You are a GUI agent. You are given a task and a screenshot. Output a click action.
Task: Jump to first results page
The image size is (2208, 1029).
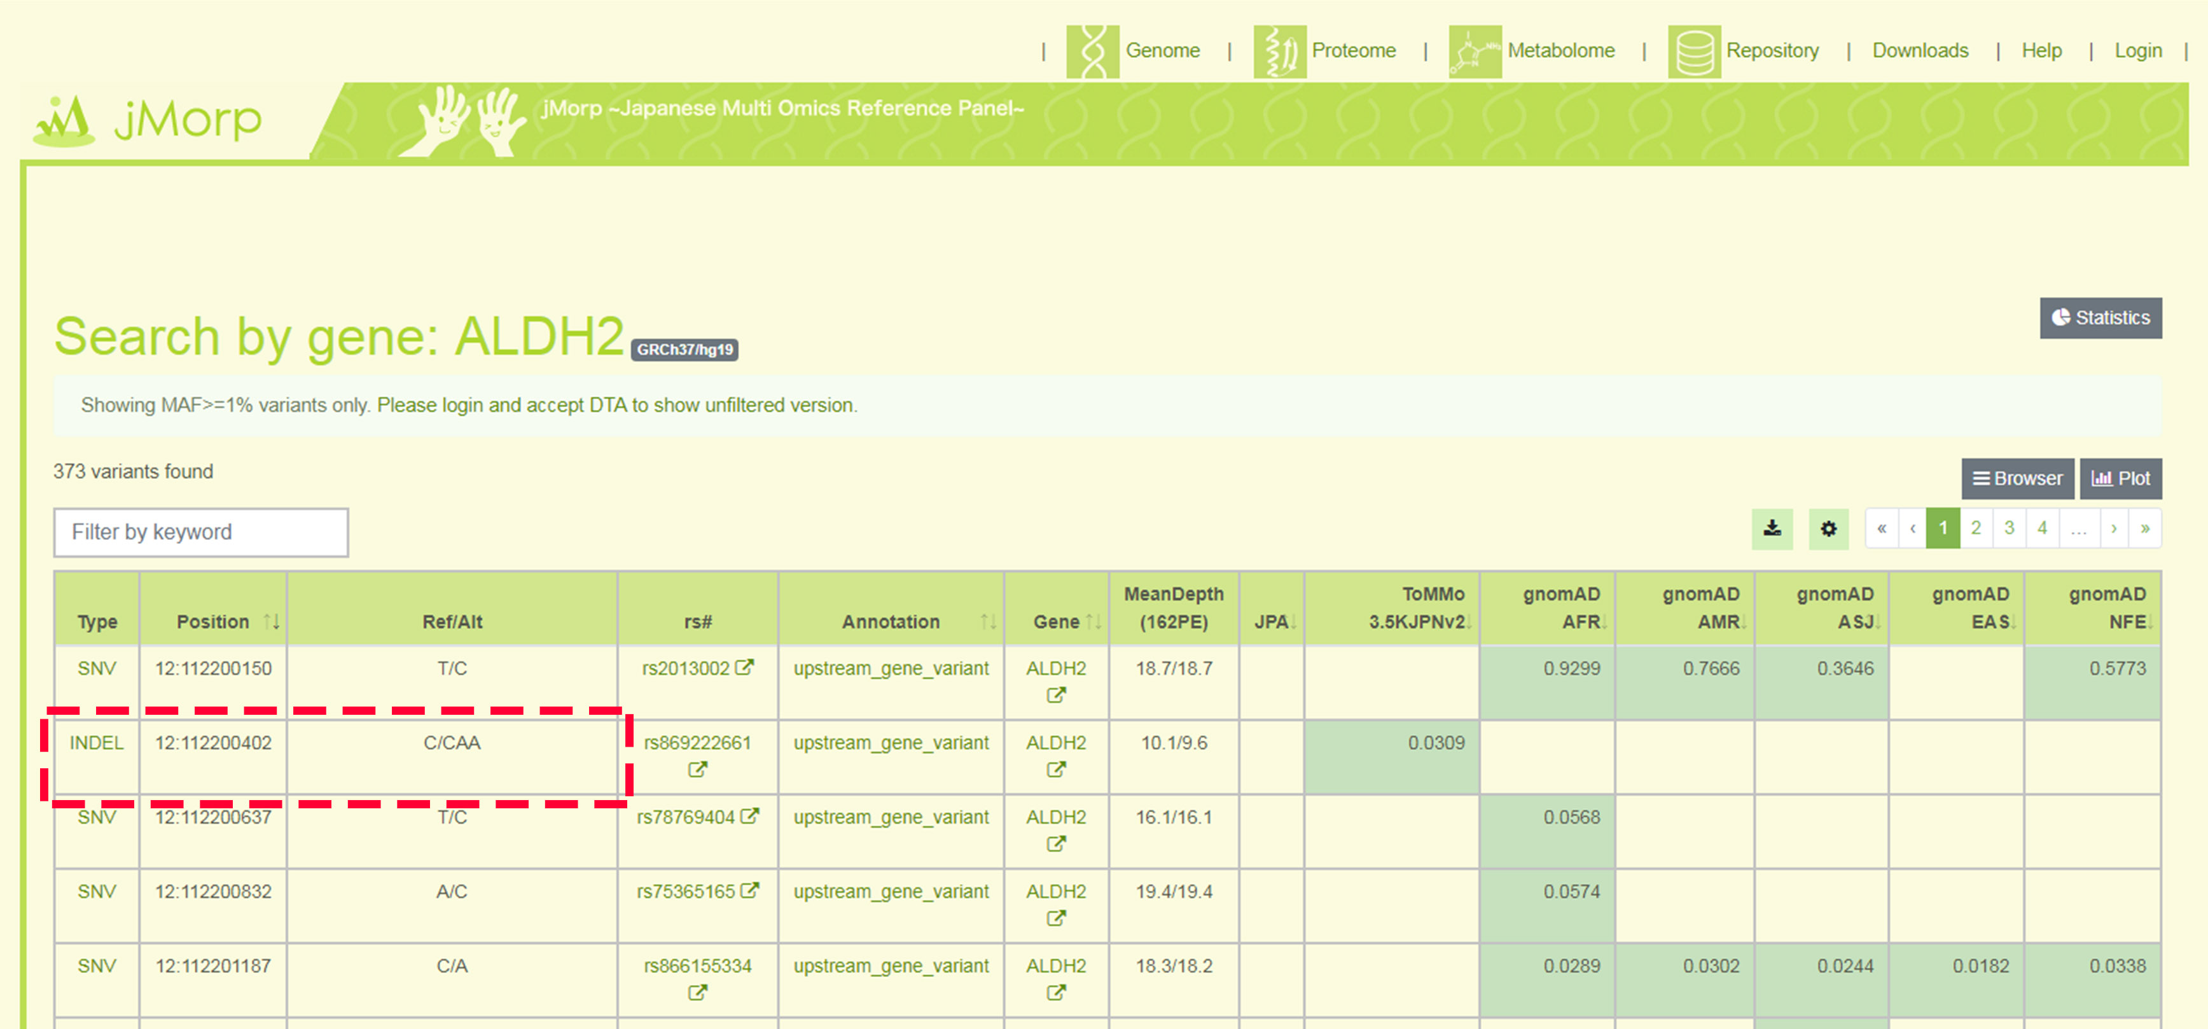point(1882,528)
